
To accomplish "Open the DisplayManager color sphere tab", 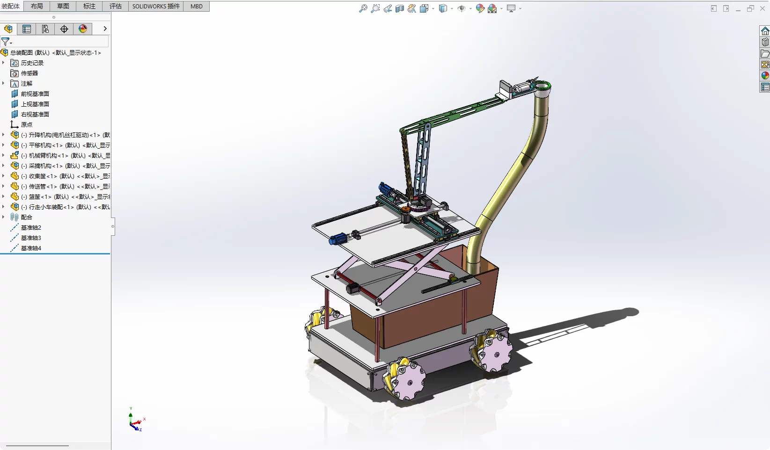I will 83,29.
